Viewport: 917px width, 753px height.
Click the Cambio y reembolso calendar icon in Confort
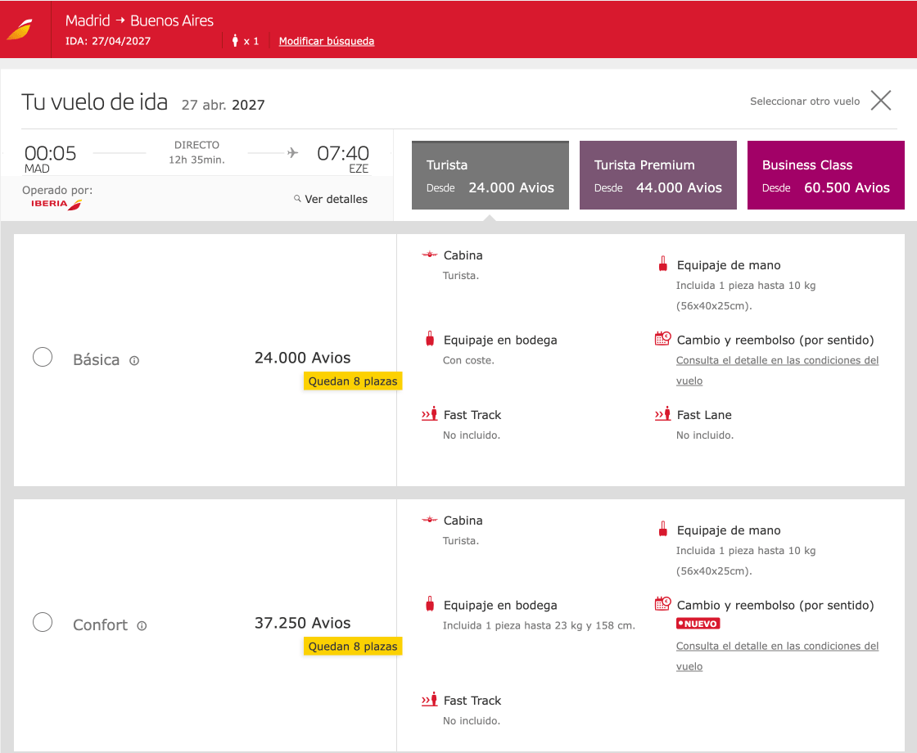[662, 603]
